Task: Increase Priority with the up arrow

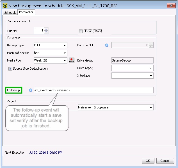Action: coord(46,29)
